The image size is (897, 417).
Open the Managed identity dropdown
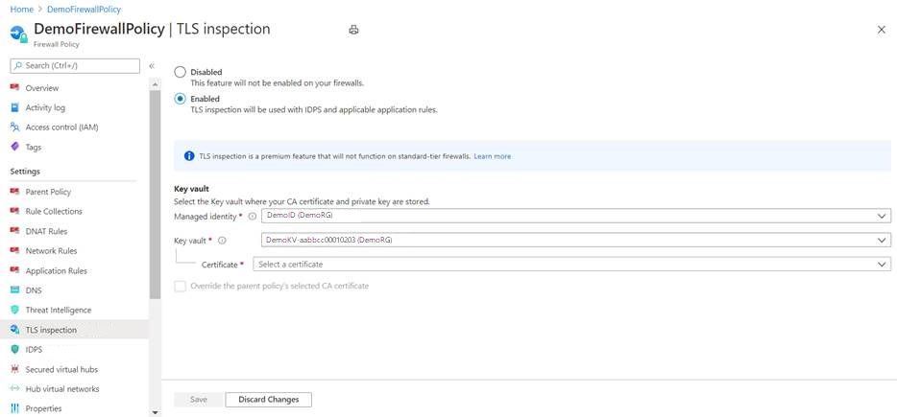pos(575,217)
